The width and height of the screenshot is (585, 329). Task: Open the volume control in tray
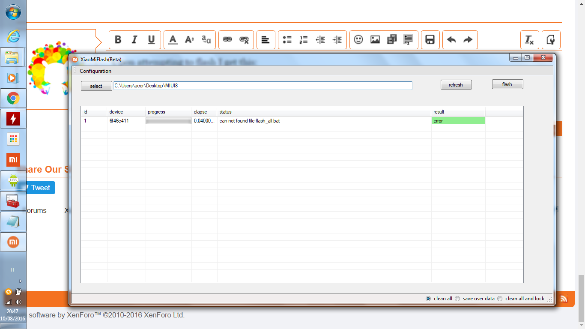pyautogui.click(x=18, y=302)
